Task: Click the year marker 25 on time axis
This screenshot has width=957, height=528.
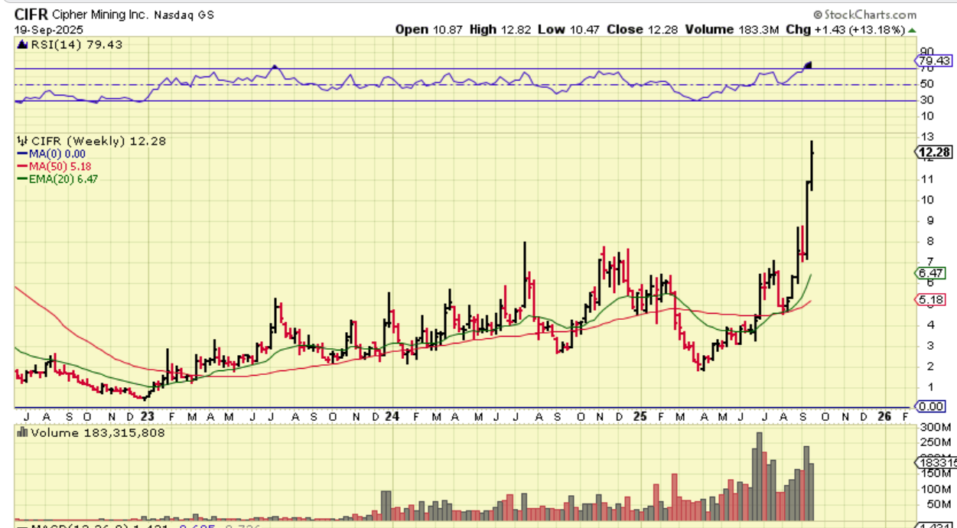Action: pyautogui.click(x=640, y=416)
